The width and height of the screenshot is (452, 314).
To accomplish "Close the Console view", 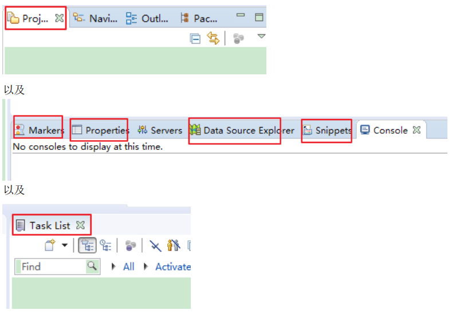I will tap(416, 130).
